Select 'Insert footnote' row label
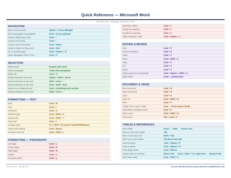The height and width of the screenshot is (178, 231). click(129, 143)
